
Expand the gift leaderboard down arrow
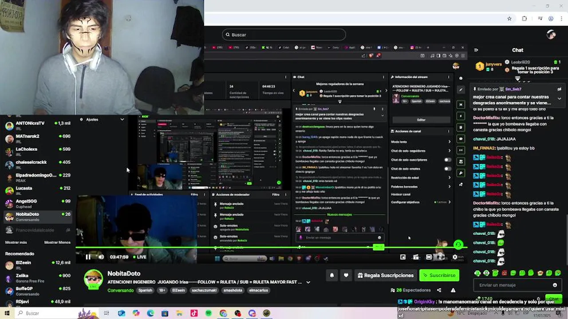(x=517, y=79)
